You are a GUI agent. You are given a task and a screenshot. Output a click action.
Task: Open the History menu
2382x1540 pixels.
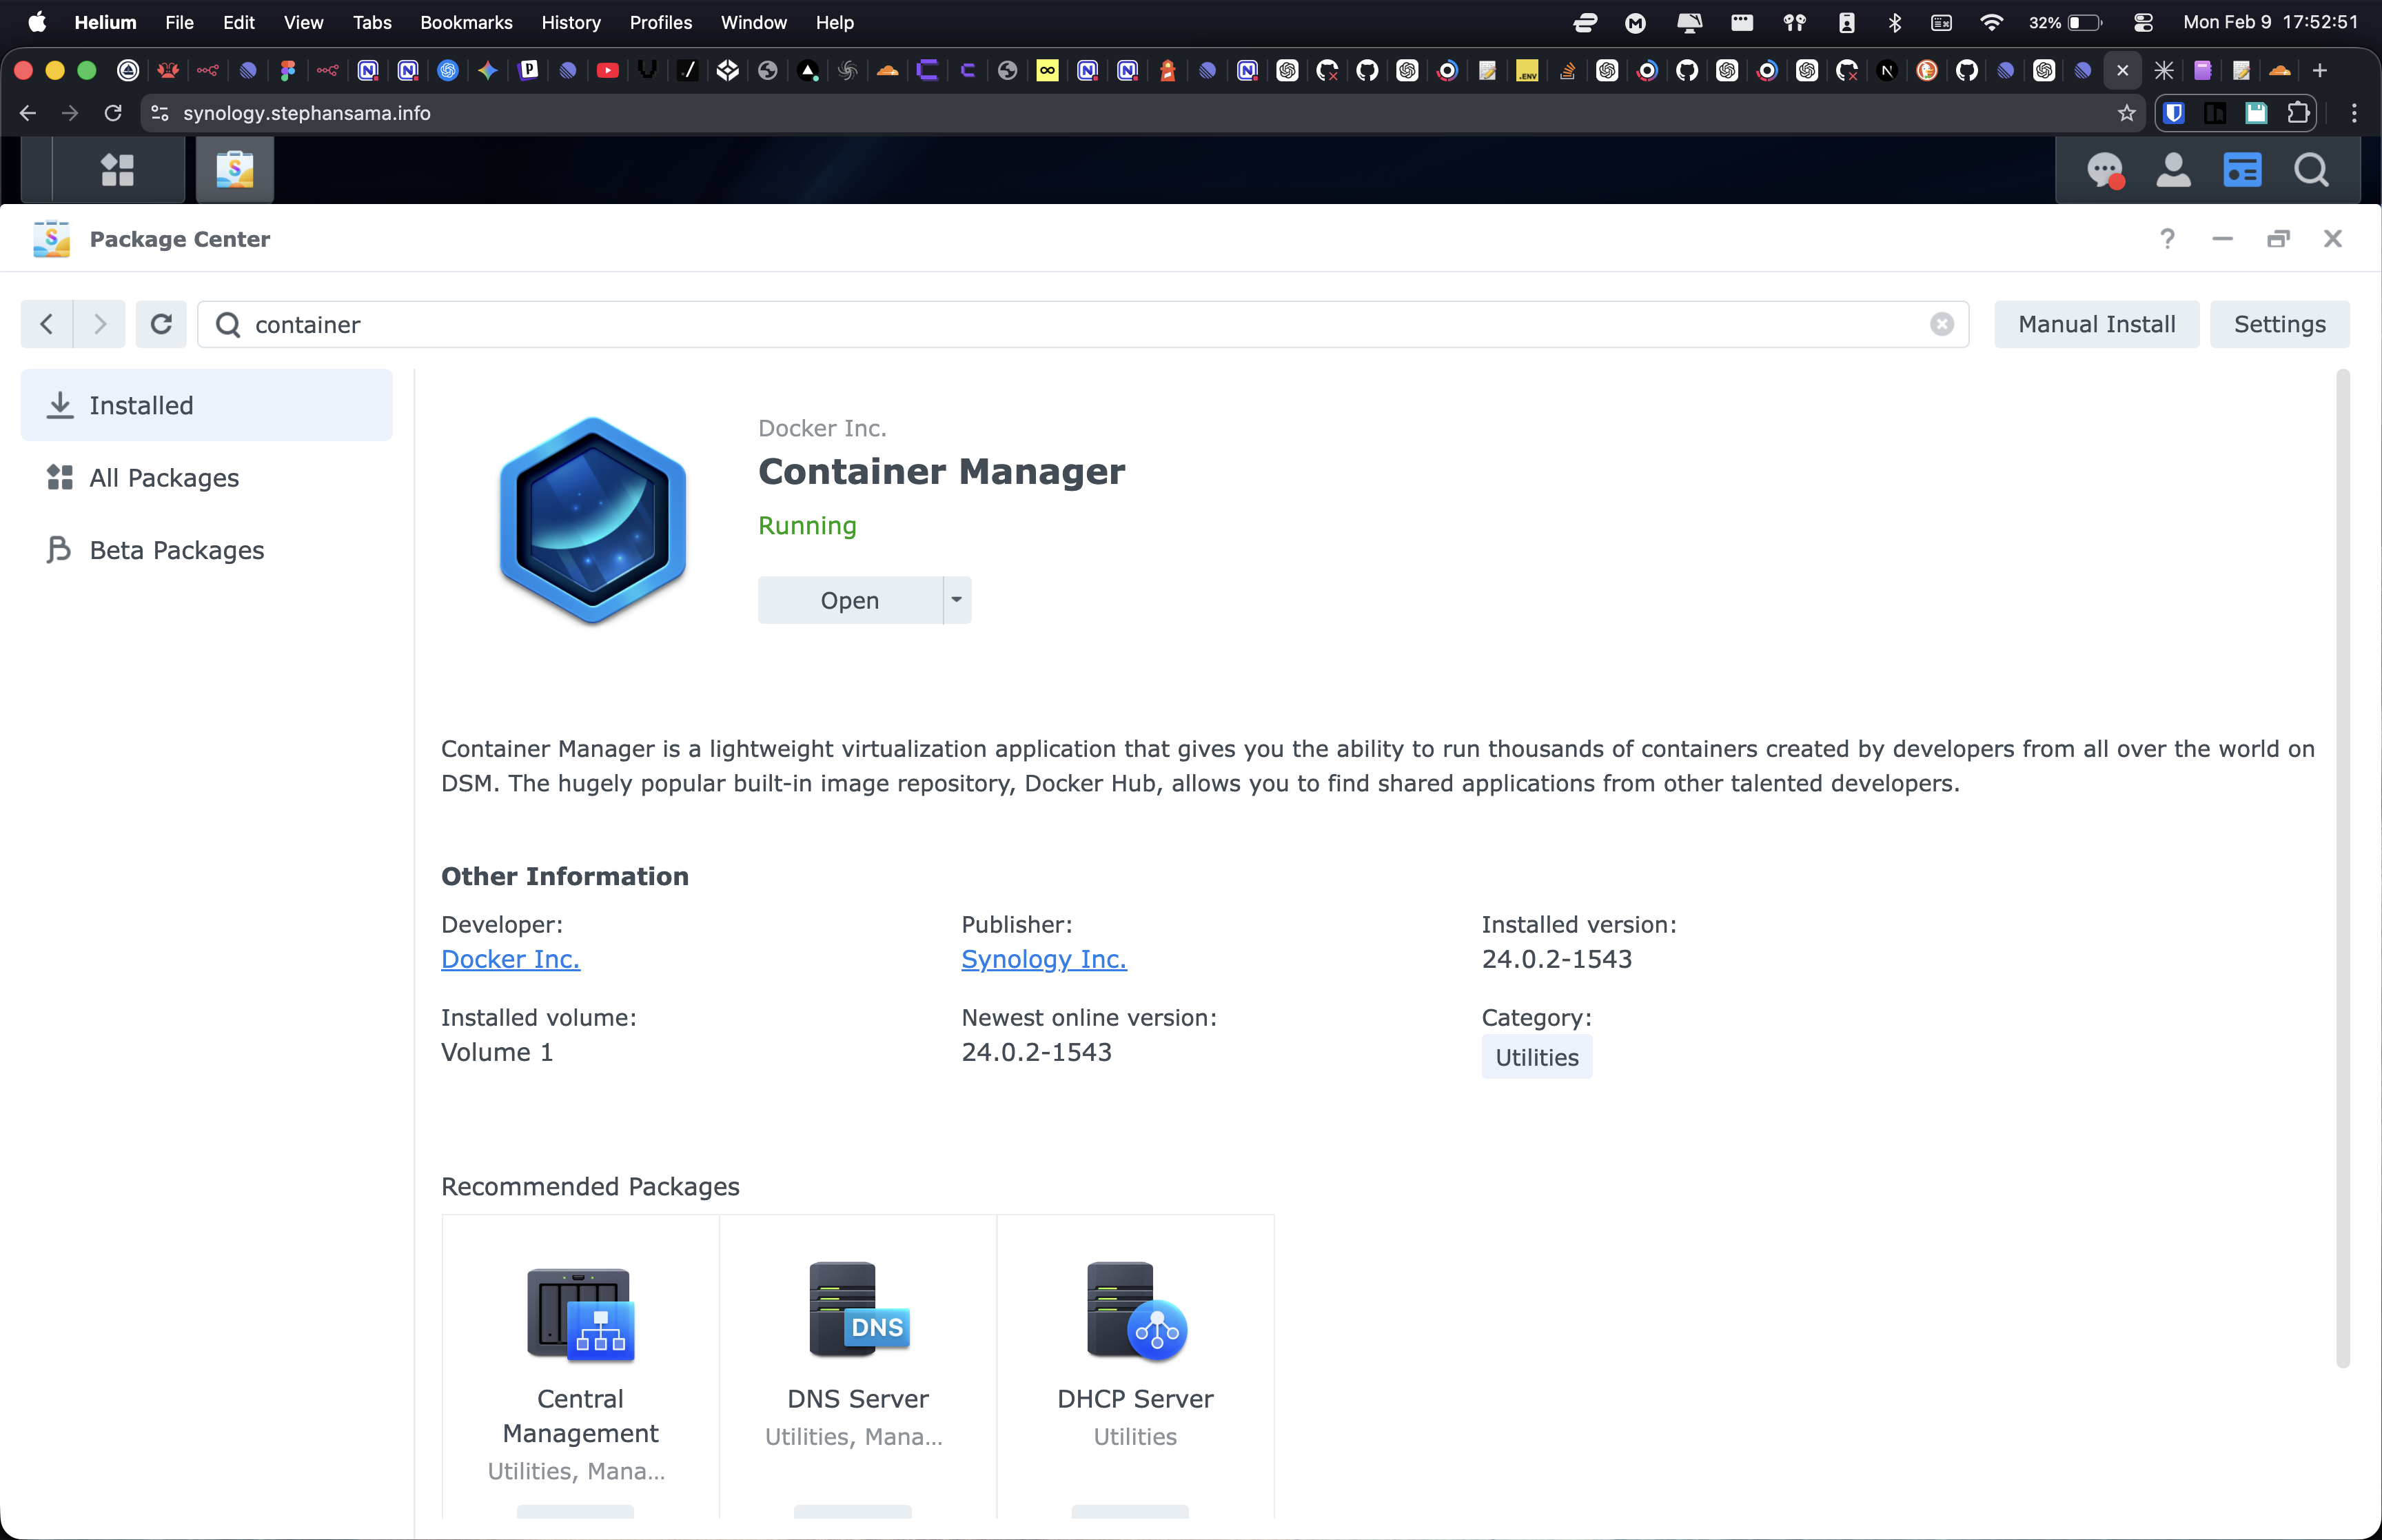click(571, 22)
